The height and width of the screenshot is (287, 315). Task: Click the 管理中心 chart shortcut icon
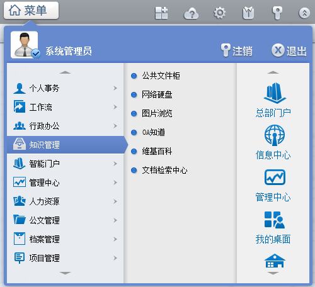tap(275, 177)
